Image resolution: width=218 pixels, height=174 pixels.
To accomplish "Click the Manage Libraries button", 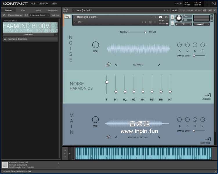I will point(15,15).
